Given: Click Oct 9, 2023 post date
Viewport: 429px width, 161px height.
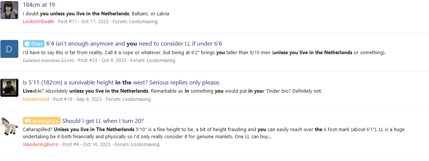Looking at the screenshot, I should [x=114, y=60].
